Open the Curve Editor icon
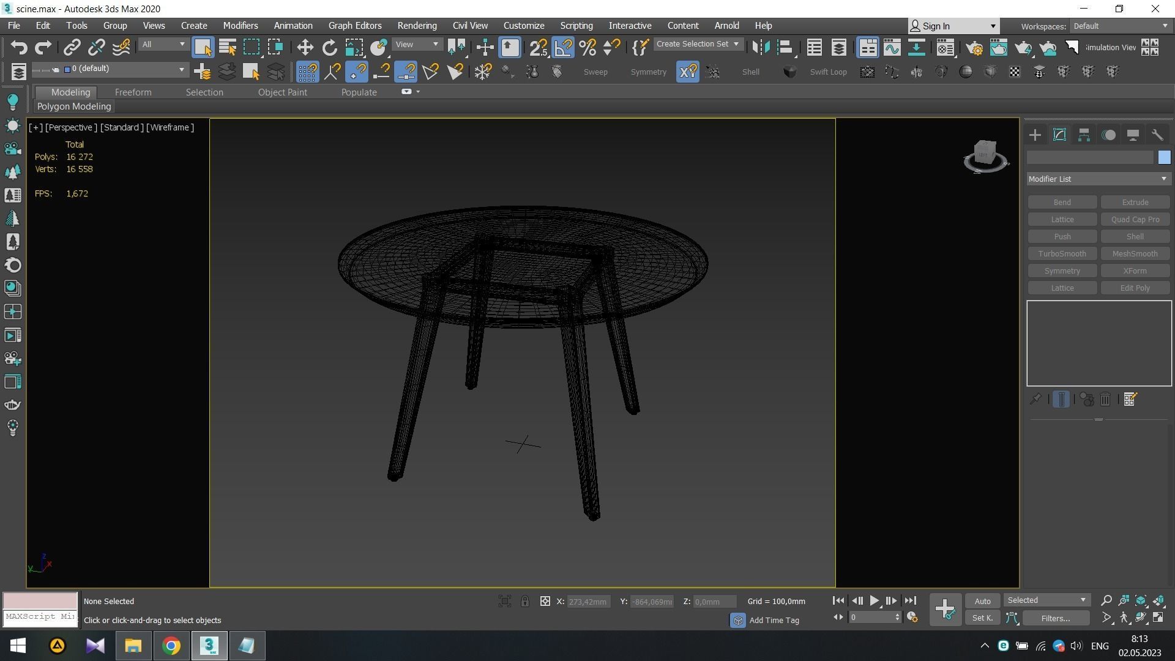Screen dimensions: 1175x661 tap(892, 47)
